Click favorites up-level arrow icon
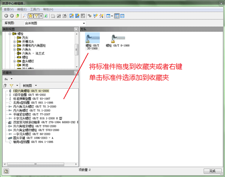225x177 pixels. tap(5, 86)
